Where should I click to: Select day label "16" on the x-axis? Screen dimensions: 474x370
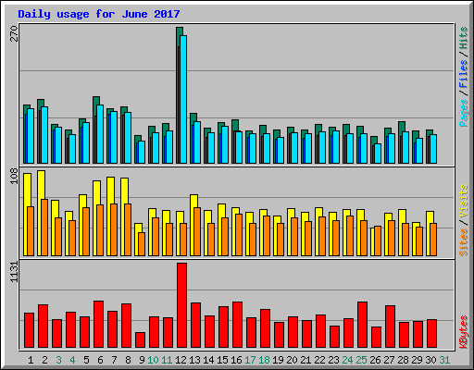(x=236, y=360)
